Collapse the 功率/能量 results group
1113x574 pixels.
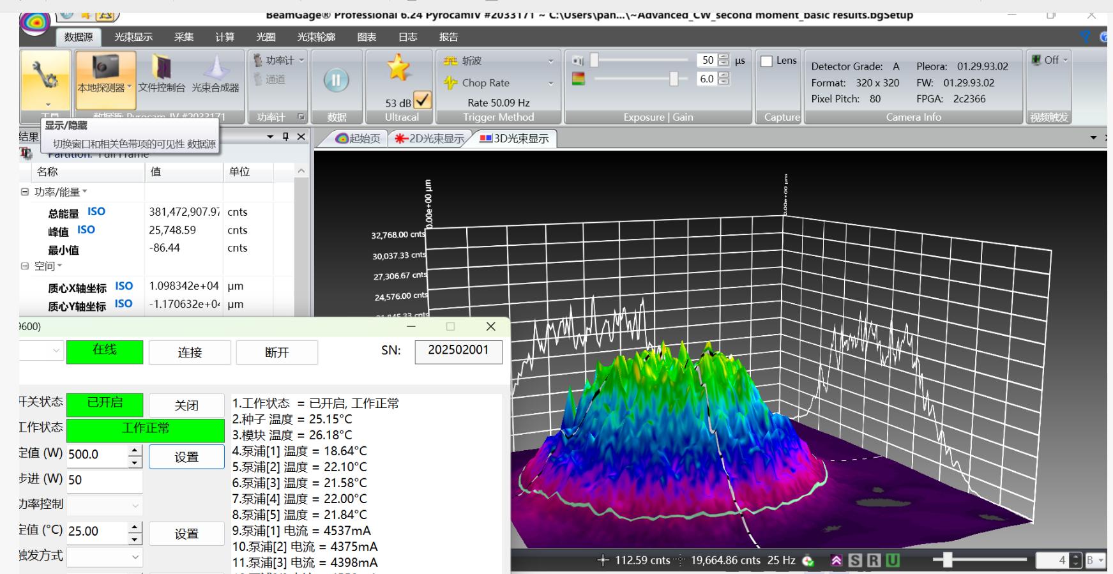click(25, 192)
